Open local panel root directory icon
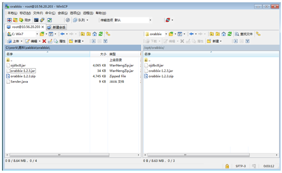Viewport: 282px width, 173px height. tap(89, 34)
